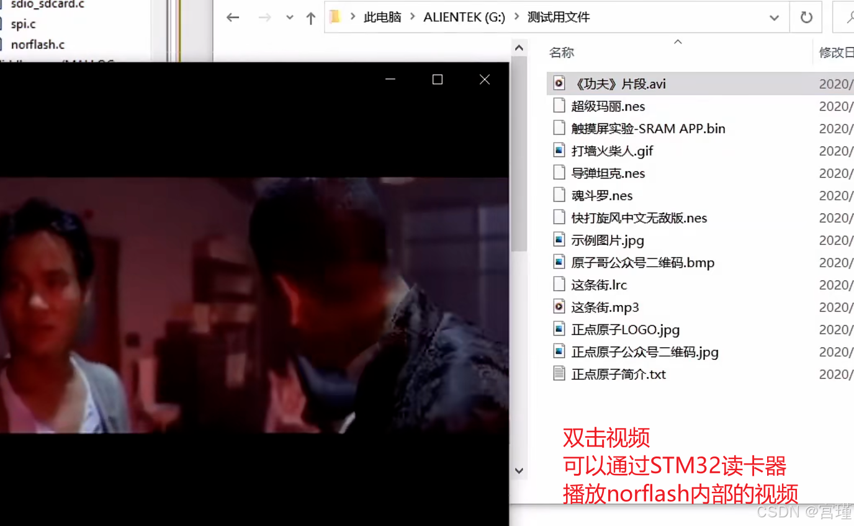Select 测试用文件 breadcrumb
This screenshot has width=854, height=526.
pyautogui.click(x=559, y=17)
